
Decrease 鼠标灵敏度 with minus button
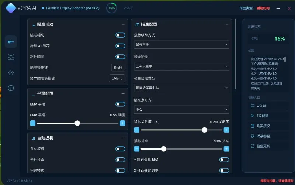point(136,130)
